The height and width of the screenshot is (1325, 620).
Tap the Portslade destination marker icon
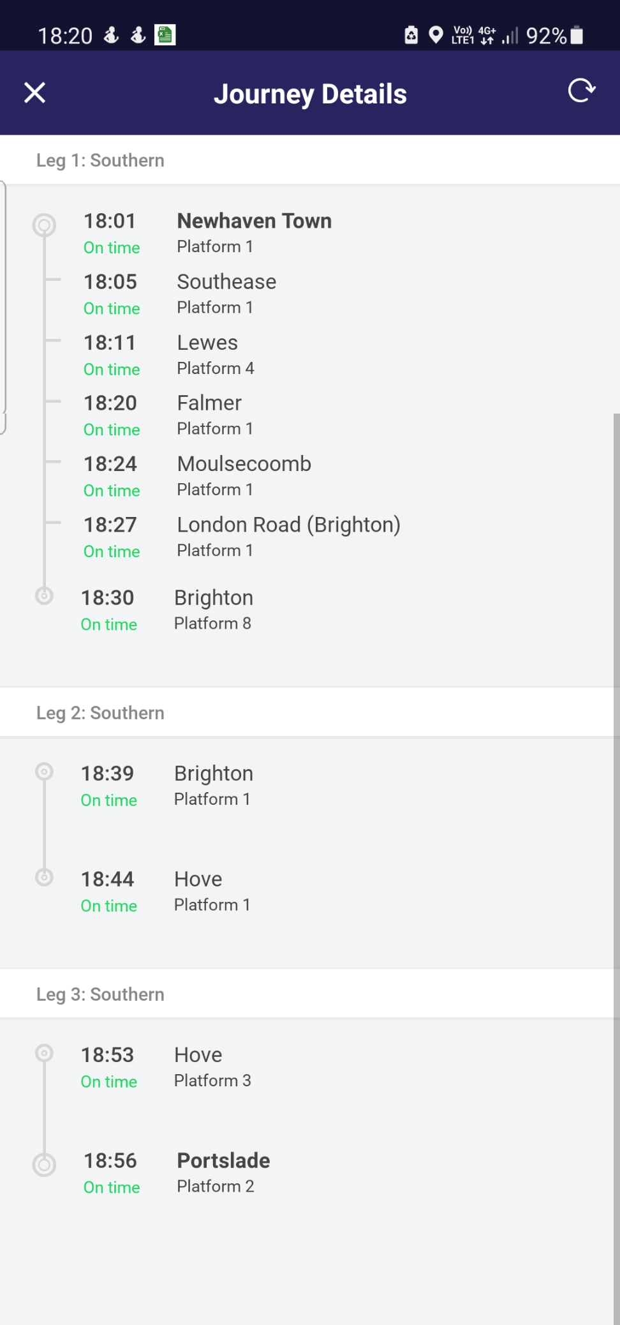44,1165
